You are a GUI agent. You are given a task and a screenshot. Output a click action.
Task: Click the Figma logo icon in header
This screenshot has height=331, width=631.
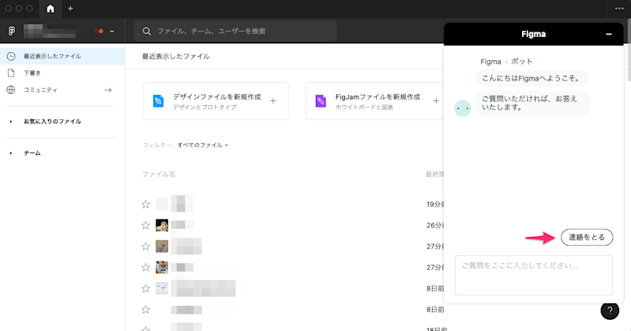click(12, 31)
